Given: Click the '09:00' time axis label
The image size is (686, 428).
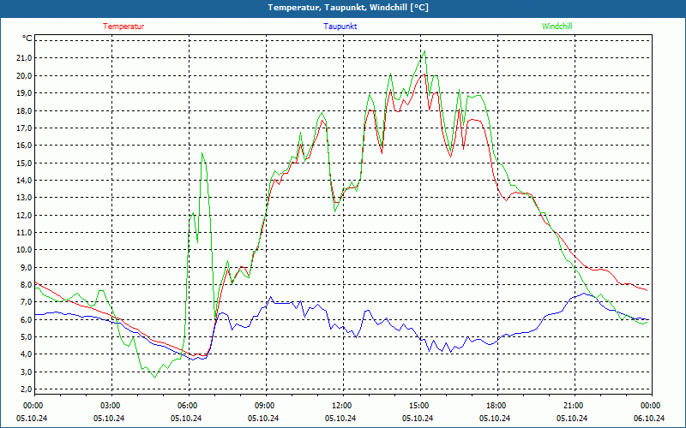Looking at the screenshot, I should click(265, 406).
